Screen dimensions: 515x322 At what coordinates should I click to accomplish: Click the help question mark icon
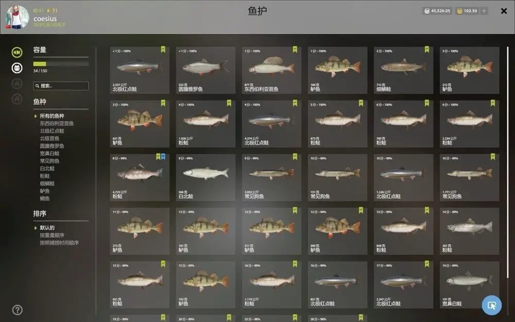pos(17,310)
